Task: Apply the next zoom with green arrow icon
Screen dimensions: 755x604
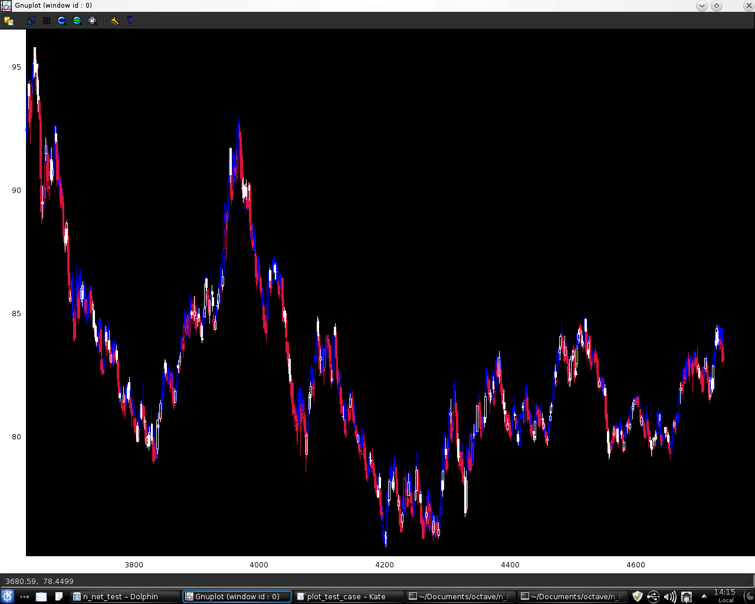Action: tap(77, 21)
